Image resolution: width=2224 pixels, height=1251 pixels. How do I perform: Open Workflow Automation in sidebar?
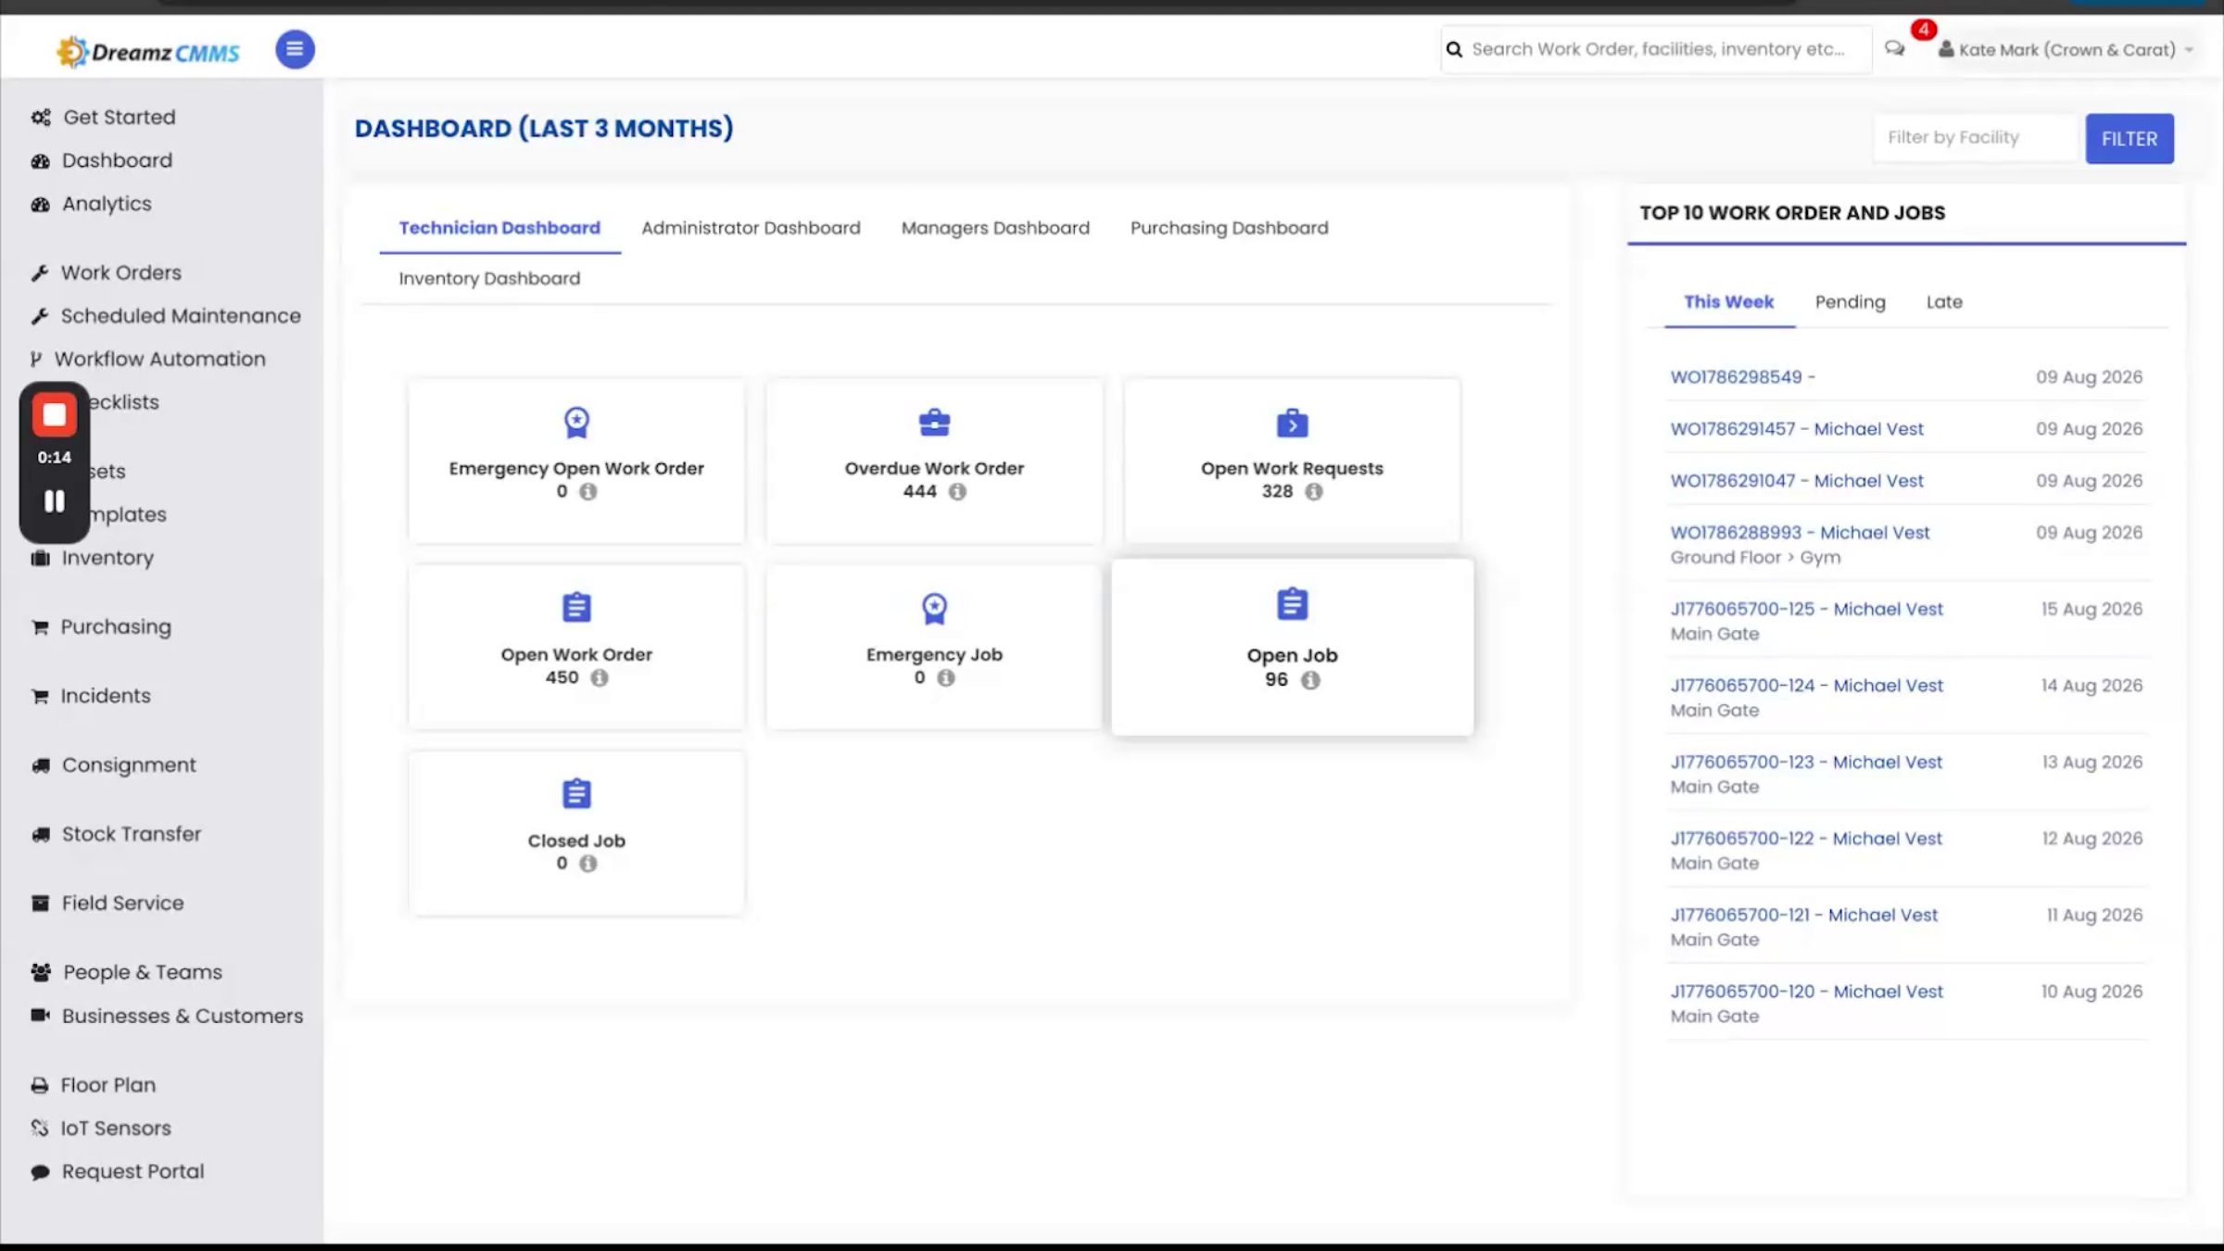(x=159, y=359)
